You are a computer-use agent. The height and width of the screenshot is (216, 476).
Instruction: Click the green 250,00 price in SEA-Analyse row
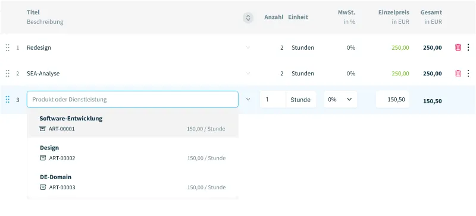click(400, 74)
